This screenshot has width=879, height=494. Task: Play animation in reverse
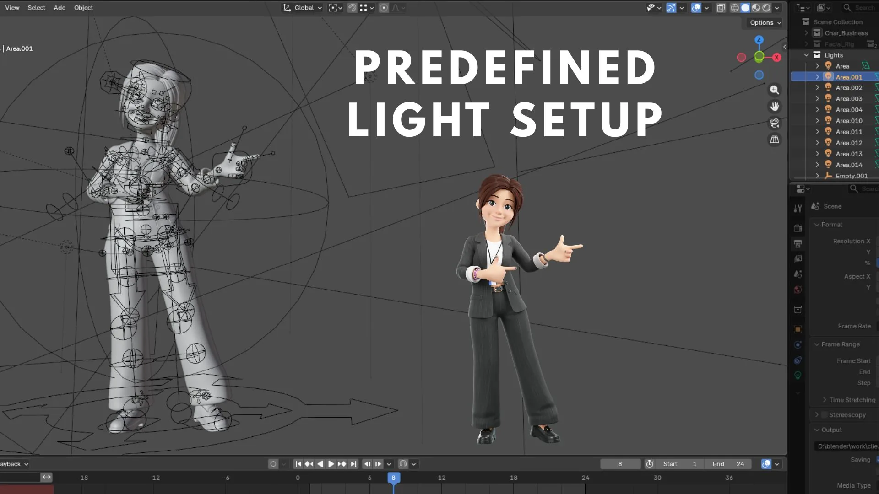click(x=320, y=464)
